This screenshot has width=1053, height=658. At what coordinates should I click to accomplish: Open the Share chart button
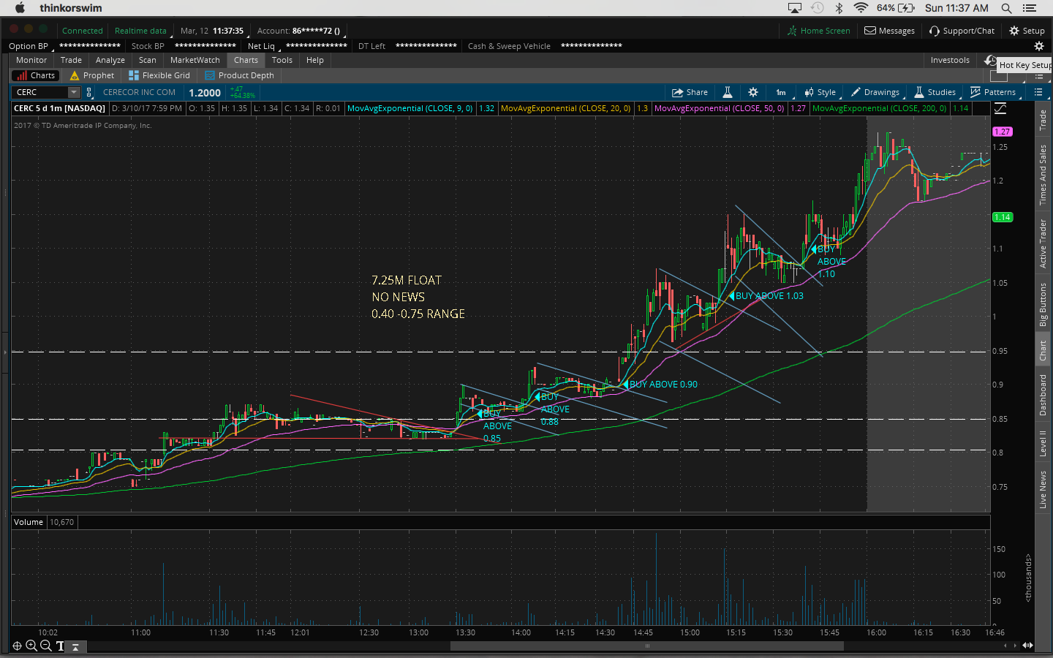tap(690, 92)
